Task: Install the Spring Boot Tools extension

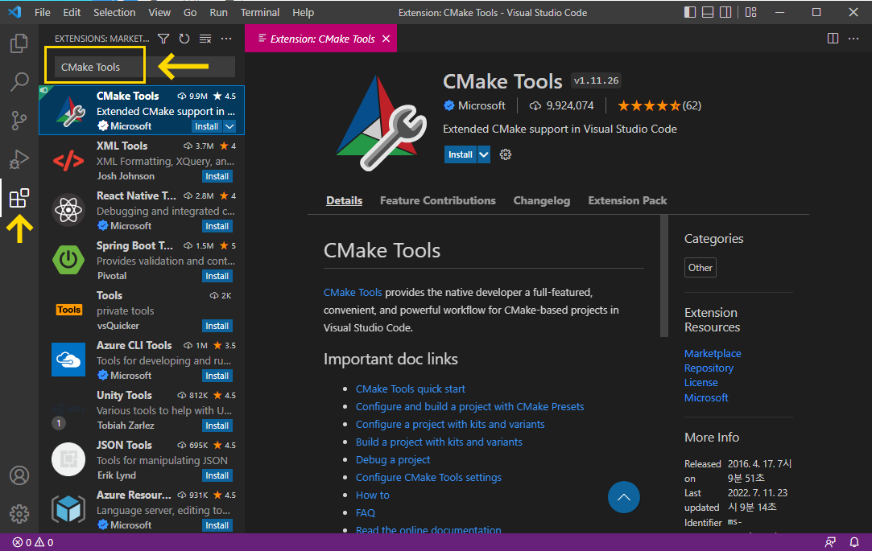Action: (x=217, y=276)
